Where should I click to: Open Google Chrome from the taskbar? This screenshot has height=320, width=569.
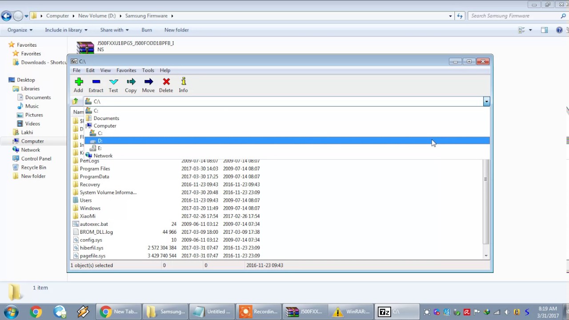point(36,311)
